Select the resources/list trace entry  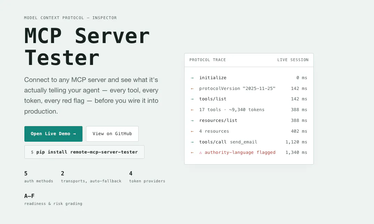(x=218, y=121)
